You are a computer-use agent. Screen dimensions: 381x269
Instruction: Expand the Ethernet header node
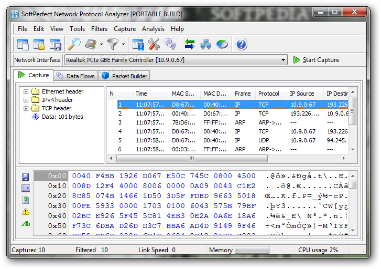point(26,91)
